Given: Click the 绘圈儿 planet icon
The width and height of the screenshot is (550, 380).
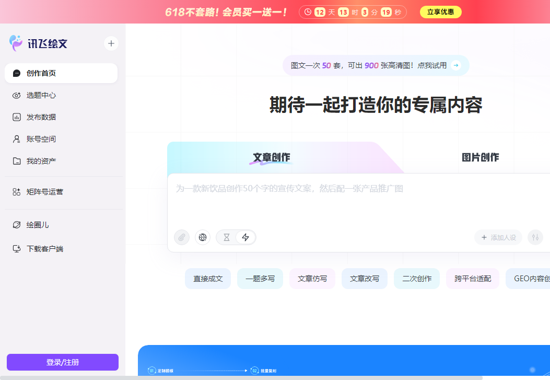Looking at the screenshot, I should click(17, 225).
